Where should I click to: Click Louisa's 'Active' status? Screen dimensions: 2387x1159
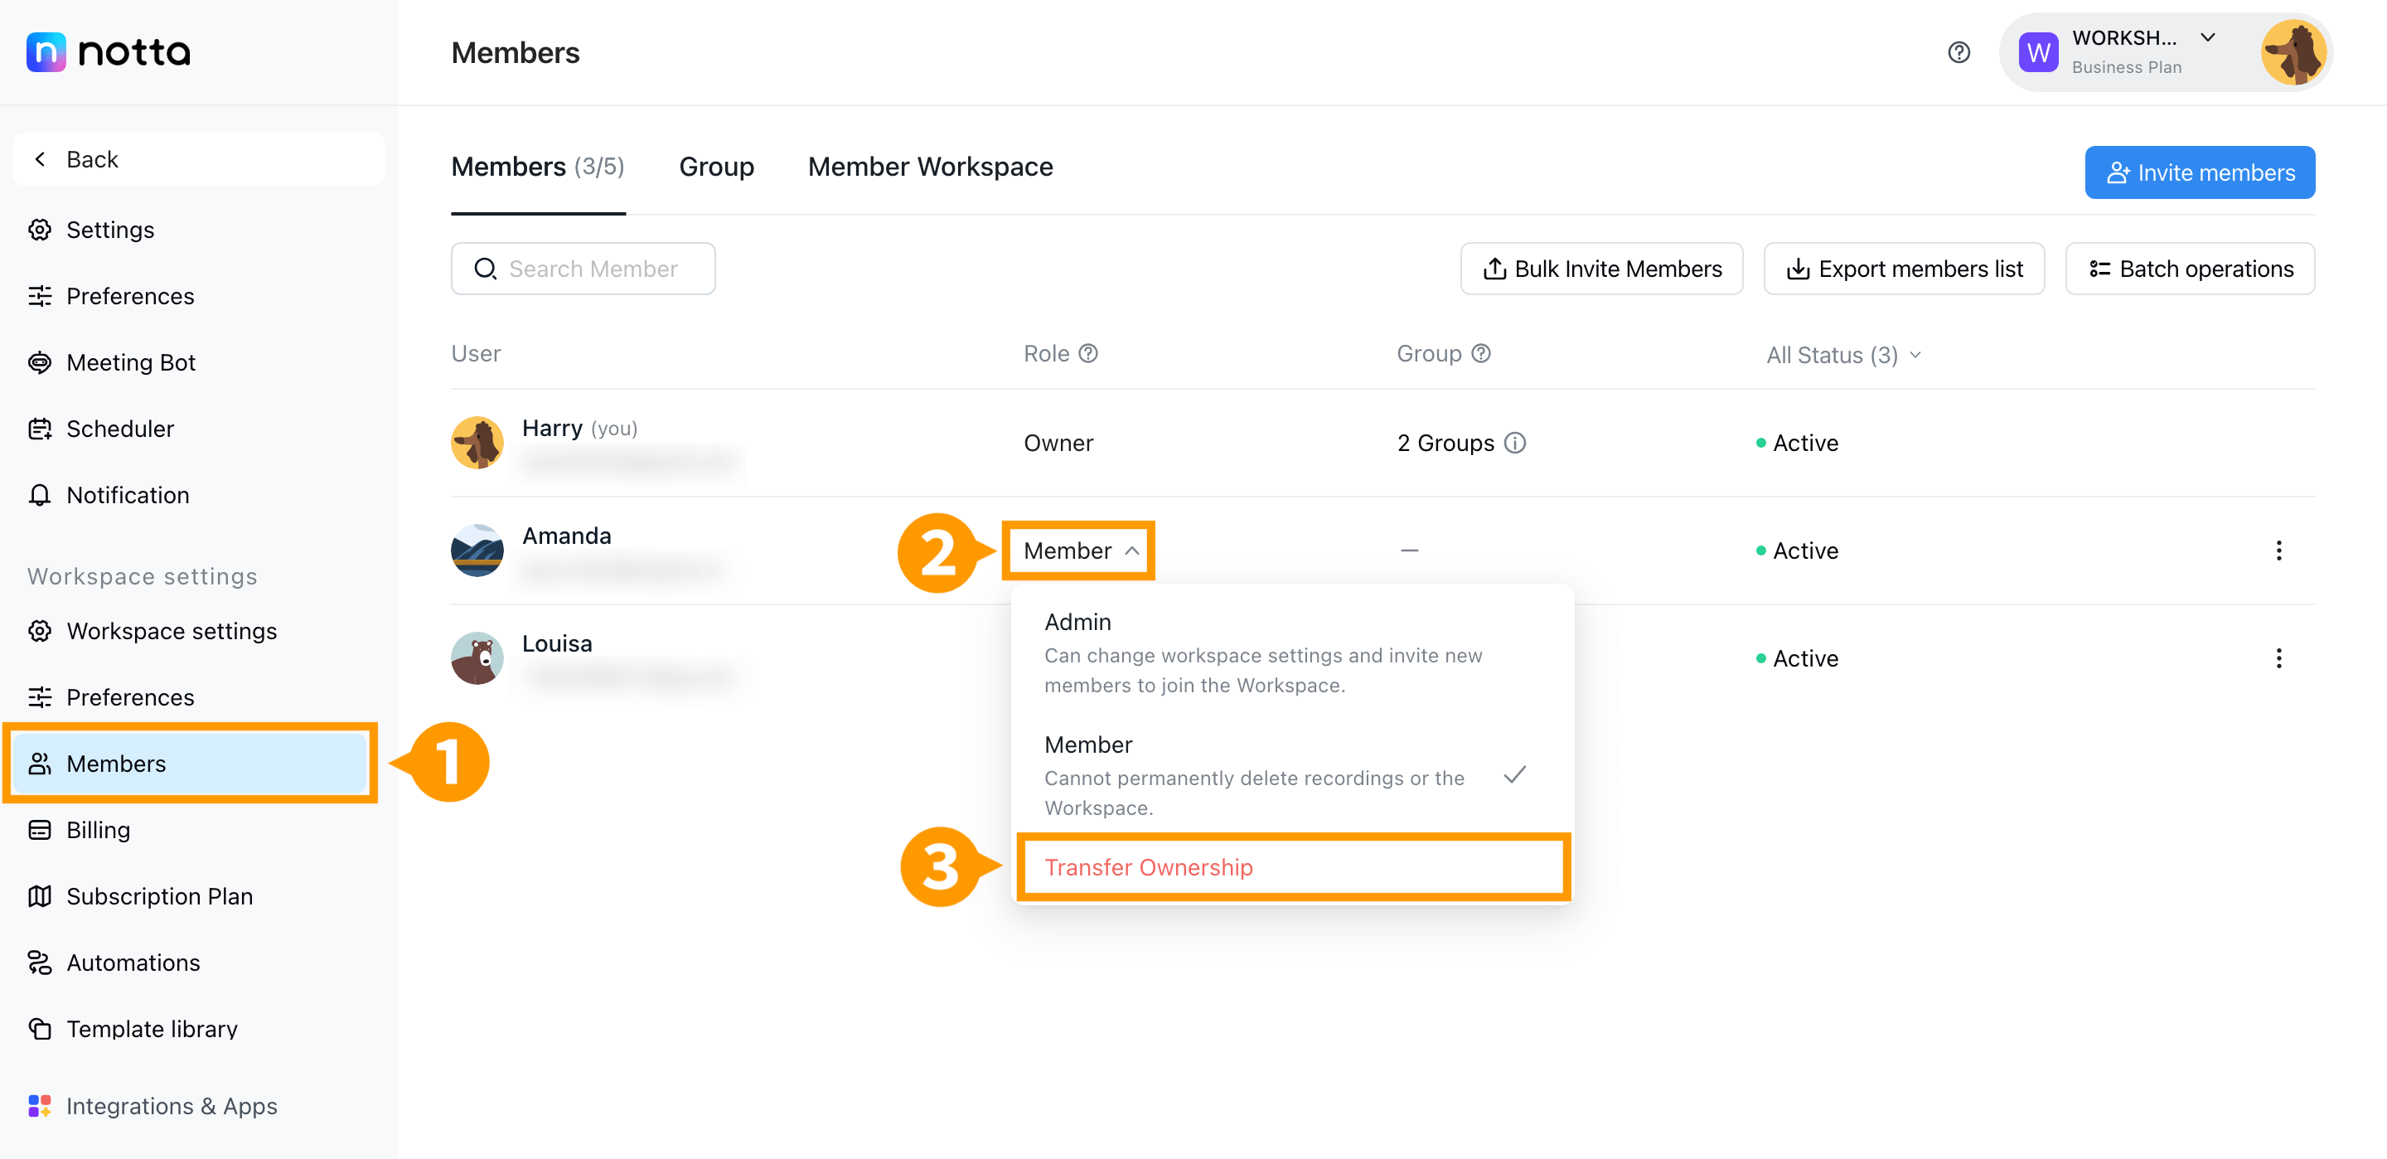pyautogui.click(x=1798, y=658)
